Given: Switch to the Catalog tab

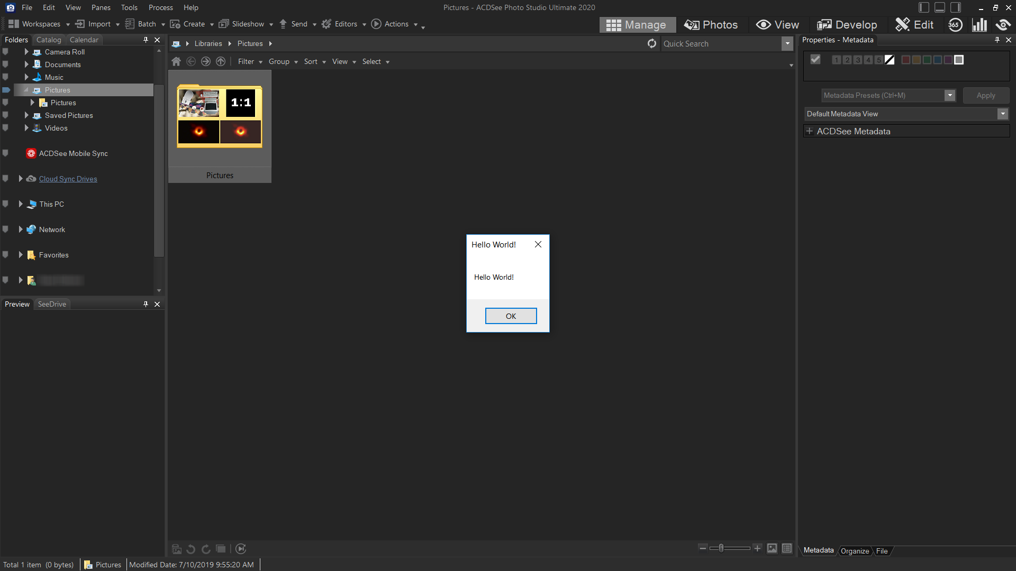Looking at the screenshot, I should click(x=49, y=40).
